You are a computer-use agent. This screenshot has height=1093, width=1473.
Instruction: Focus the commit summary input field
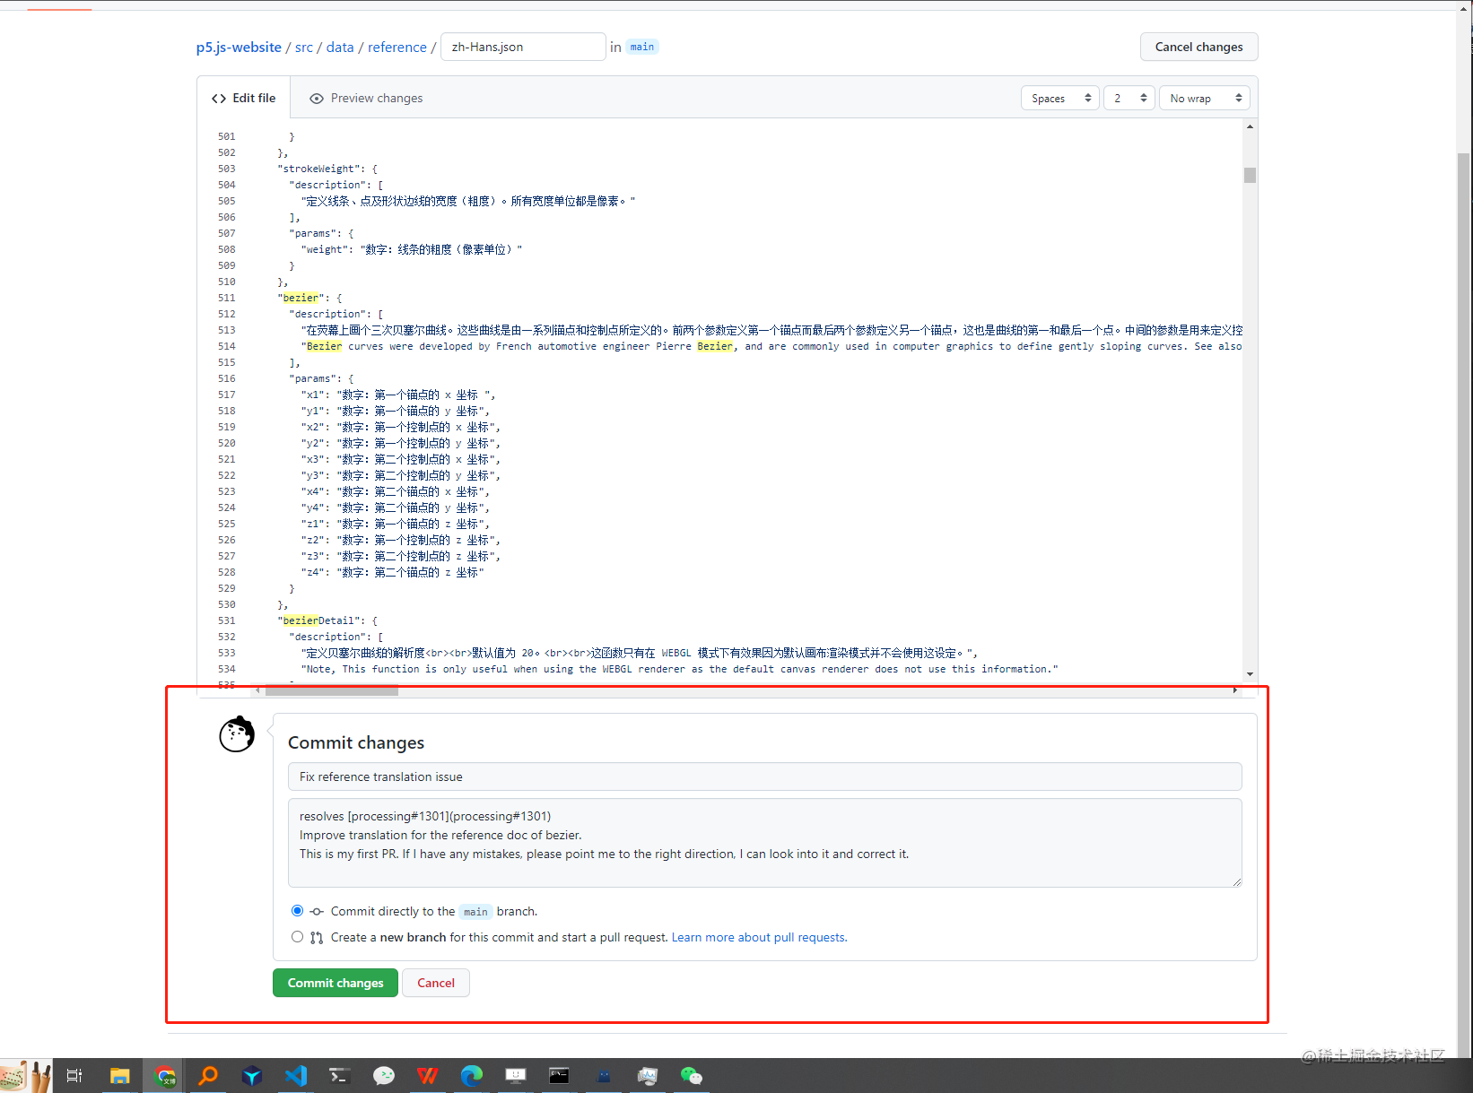click(x=764, y=776)
